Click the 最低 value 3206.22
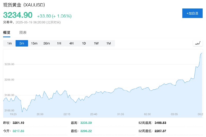Screen dimensions: 206x137 [86, 131]
